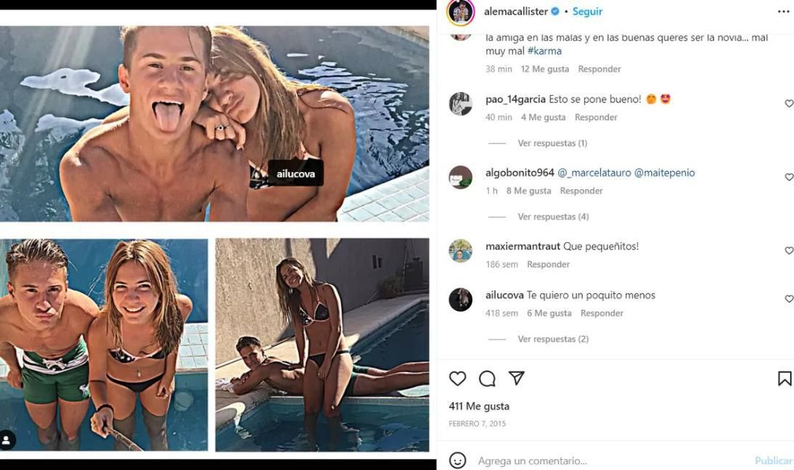794x470 pixels.
Task: Open the #karma hashtag link
Action: (544, 51)
